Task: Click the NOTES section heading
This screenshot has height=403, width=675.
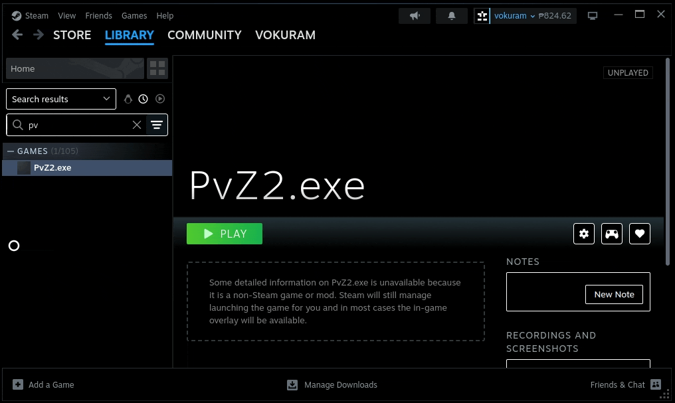Action: [x=523, y=262]
